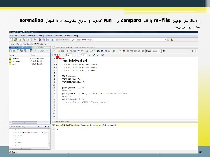Open the Debug menu

click(41, 36)
